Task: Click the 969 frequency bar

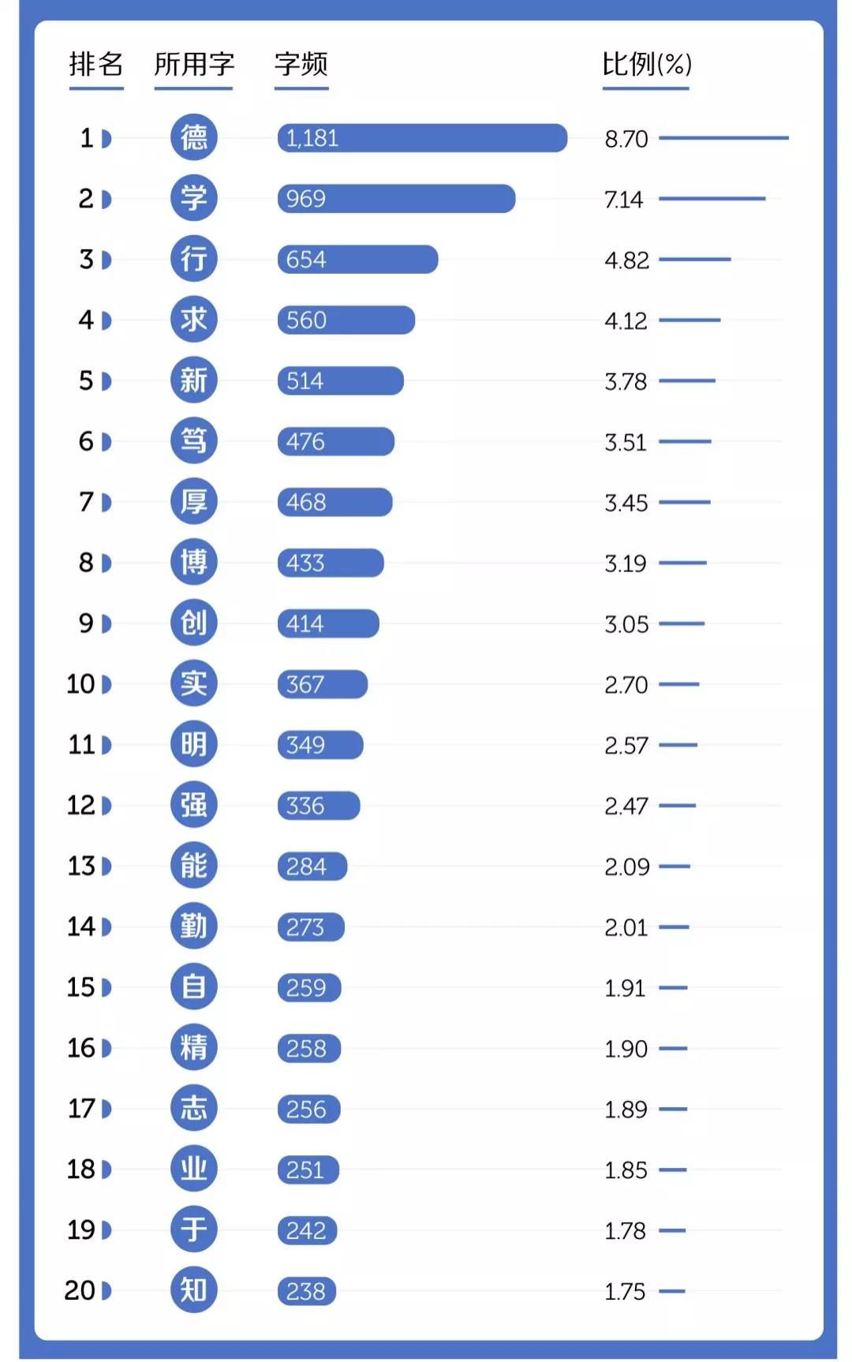Action: [x=396, y=198]
